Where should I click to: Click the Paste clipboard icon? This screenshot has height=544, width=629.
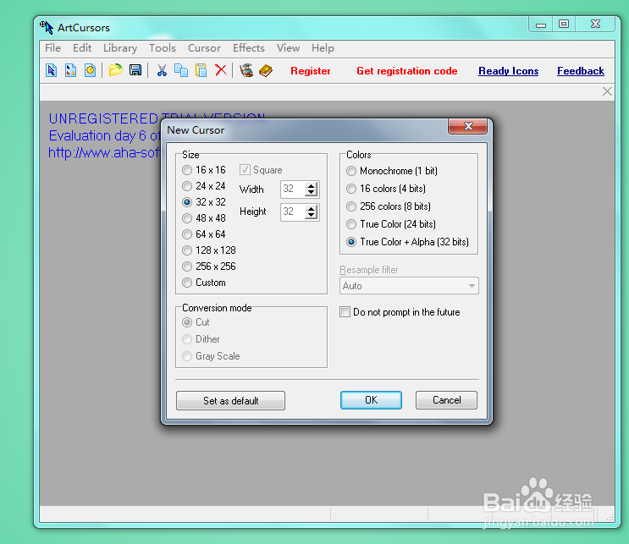point(201,70)
